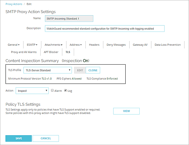
Task: Click the CLONE button for TLS profile
Action: (x=93, y=70)
